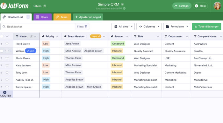Focus the Rechercher search field
Screen dimensions: 223x123
point(38,27)
